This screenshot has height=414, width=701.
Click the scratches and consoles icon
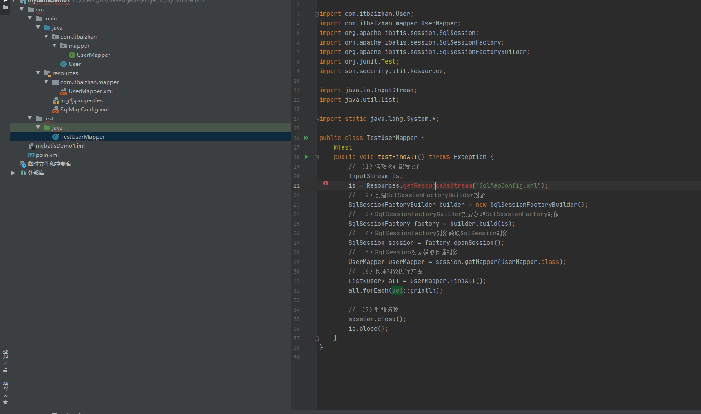(23, 164)
